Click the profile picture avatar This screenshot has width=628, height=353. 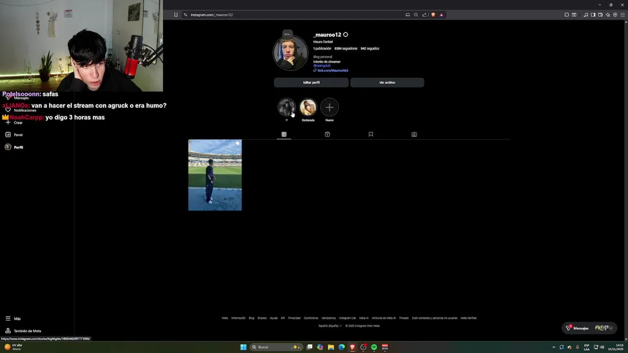290,53
